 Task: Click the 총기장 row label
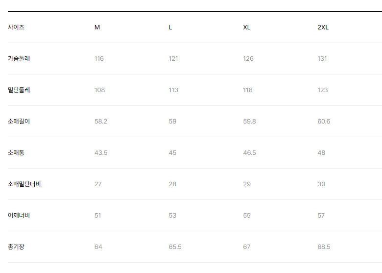click(16, 247)
